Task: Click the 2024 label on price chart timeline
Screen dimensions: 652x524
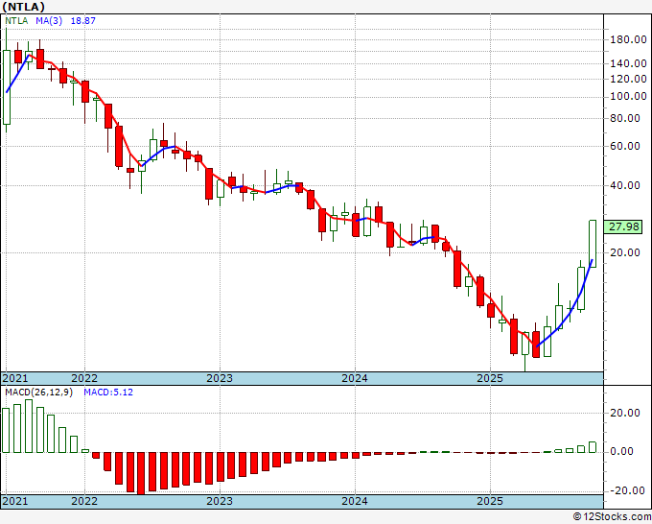Action: coord(355,378)
